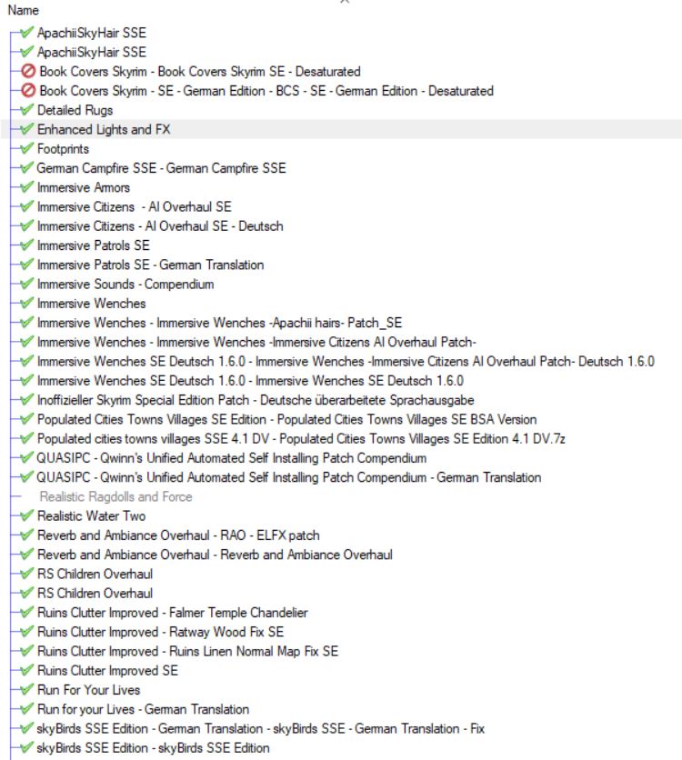Select Reverb and Ambiance Overhaul - Reverb and Ambiance Overhaul
This screenshot has width=682, height=760.
[215, 555]
